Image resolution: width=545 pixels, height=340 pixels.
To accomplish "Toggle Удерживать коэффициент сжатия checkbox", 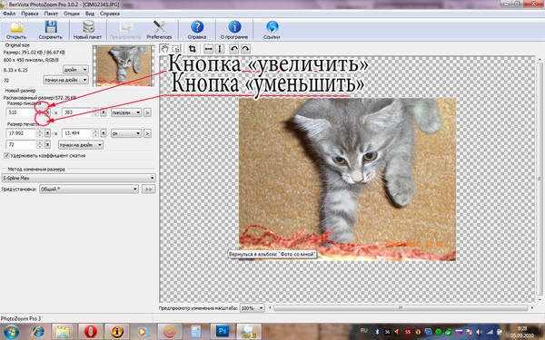I will pos(6,155).
